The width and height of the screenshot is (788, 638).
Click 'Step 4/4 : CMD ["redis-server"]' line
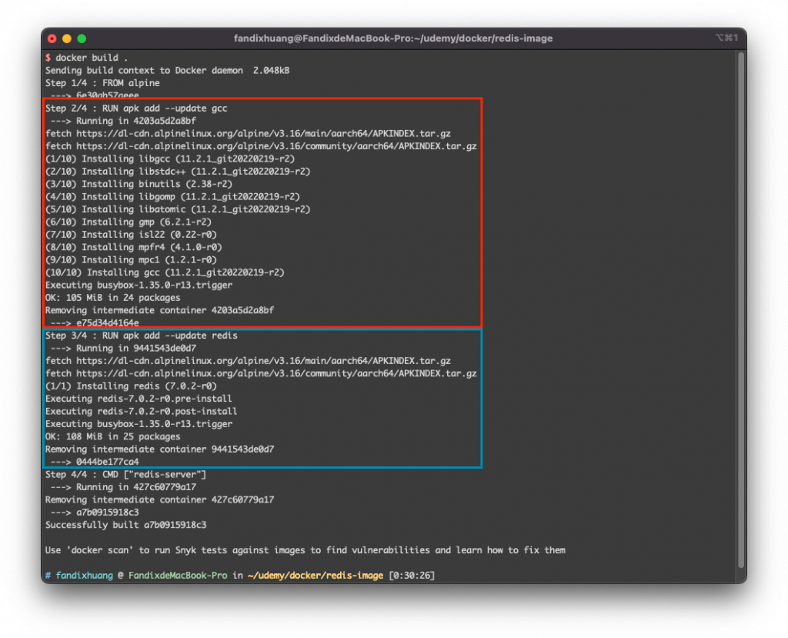[125, 475]
